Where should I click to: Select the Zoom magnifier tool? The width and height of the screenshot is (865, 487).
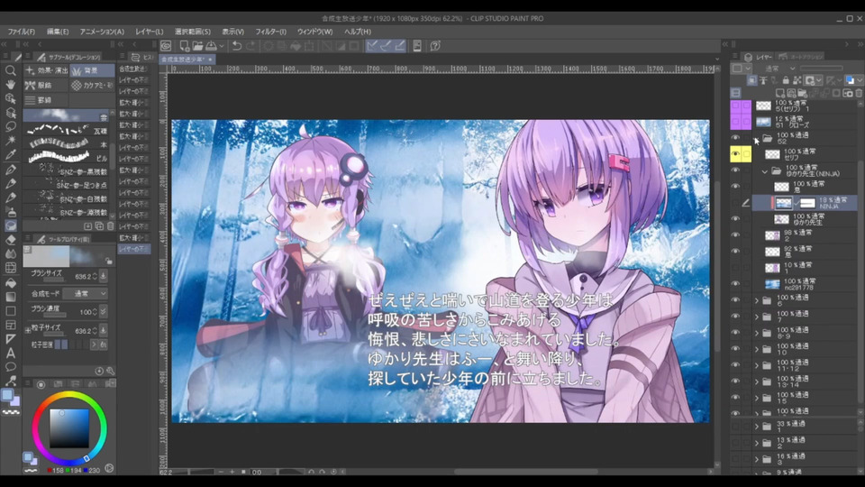point(10,70)
